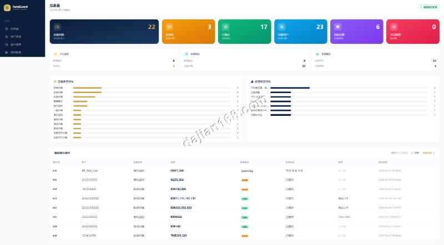This screenshot has width=444, height=245.
Task: Click the folder icon in the navy card showing 22
Action: pyautogui.click(x=57, y=27)
